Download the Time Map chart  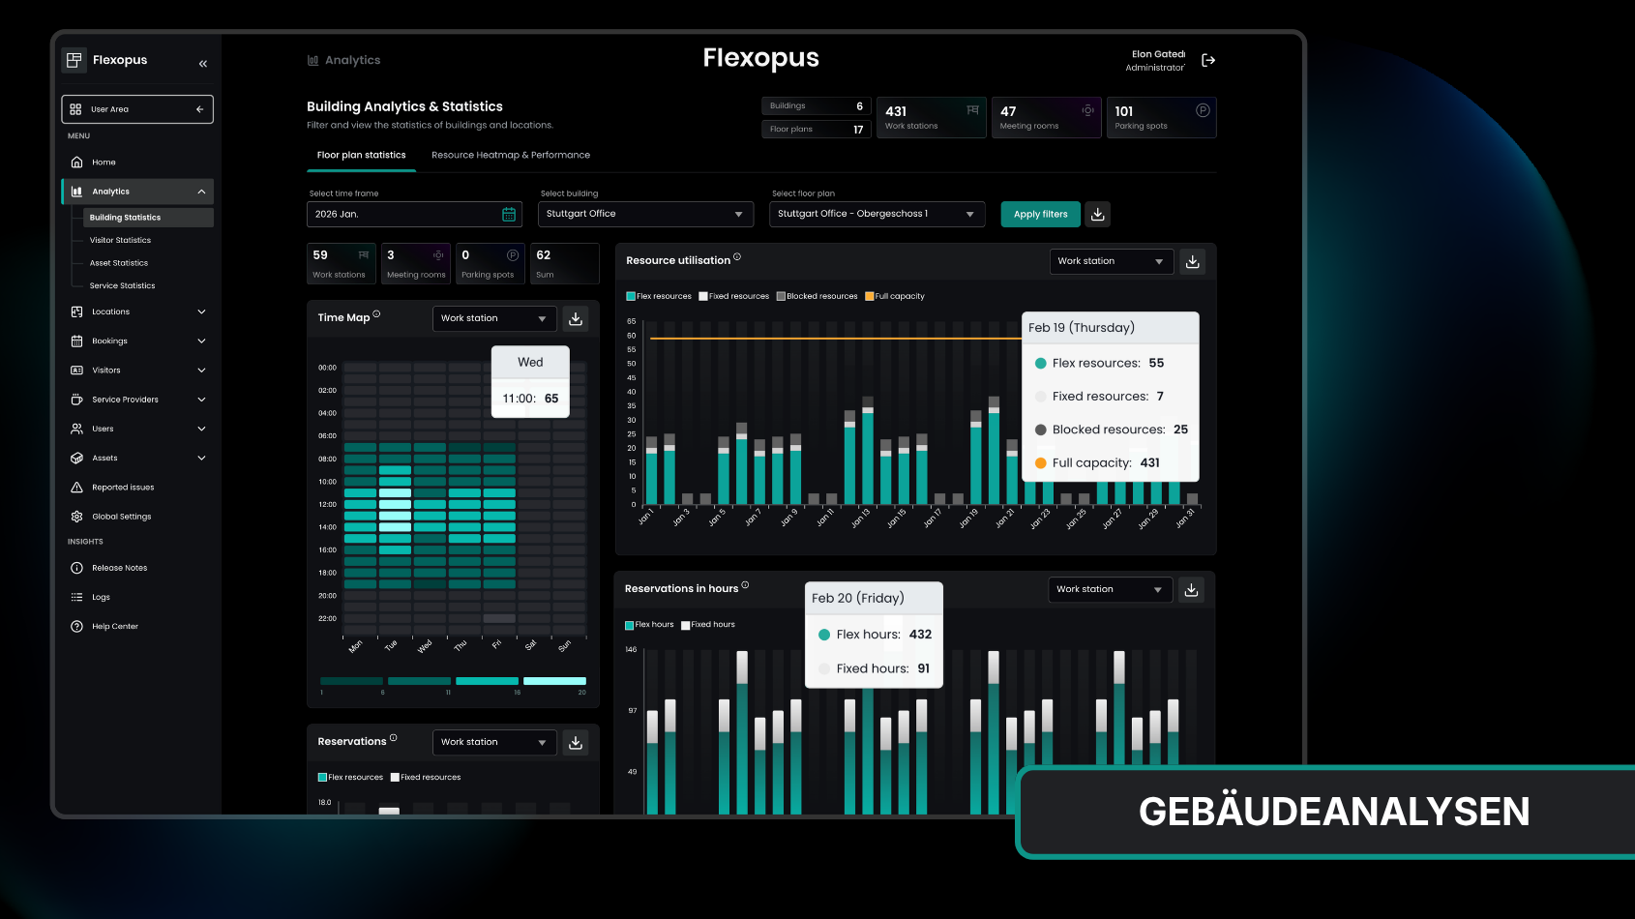576,318
